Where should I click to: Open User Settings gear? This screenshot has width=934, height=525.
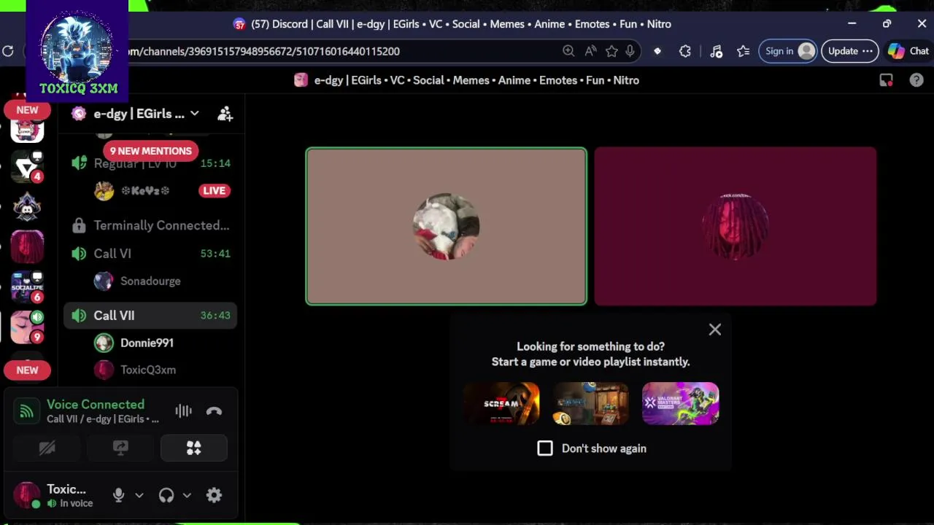pos(214,495)
